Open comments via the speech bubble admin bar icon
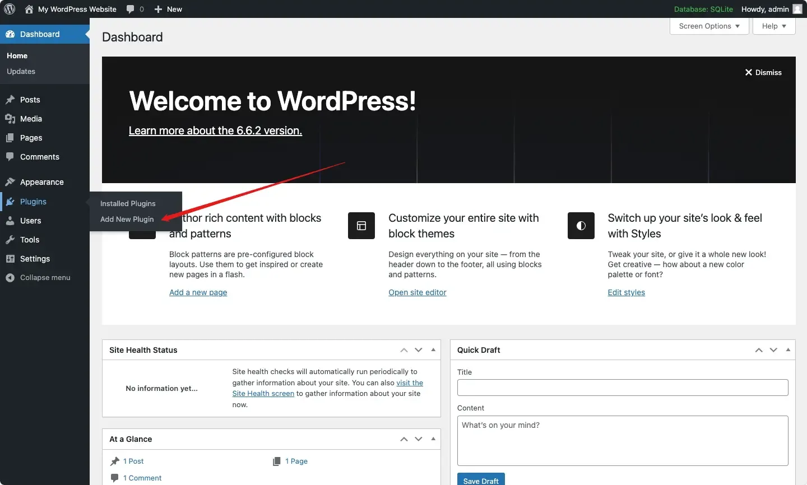 [x=131, y=9]
